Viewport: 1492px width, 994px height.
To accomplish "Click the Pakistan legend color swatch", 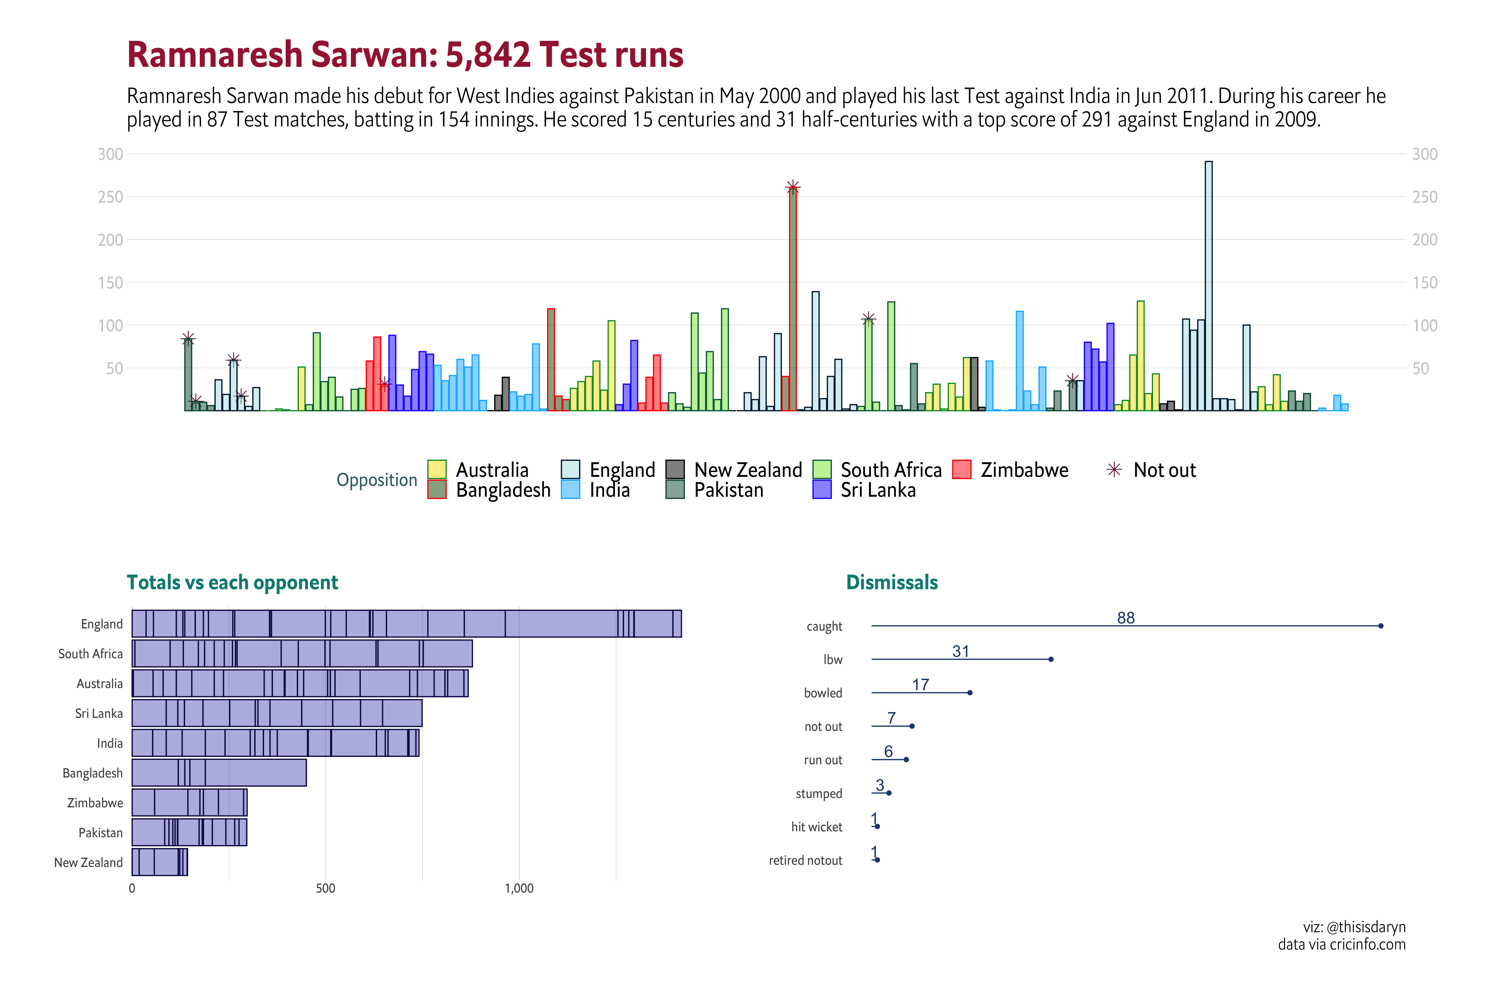I will [675, 489].
